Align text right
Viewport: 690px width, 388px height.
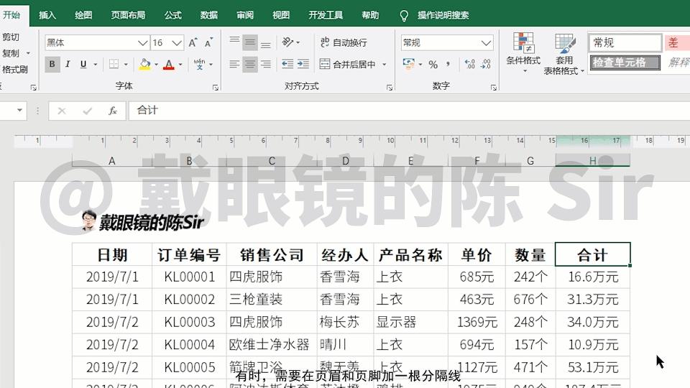[x=265, y=64]
